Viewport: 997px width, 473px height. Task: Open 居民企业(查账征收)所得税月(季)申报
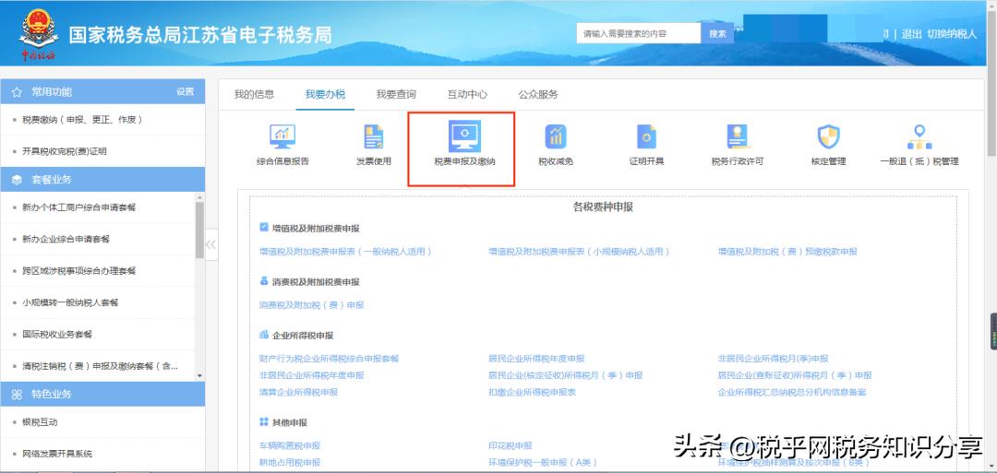795,375
